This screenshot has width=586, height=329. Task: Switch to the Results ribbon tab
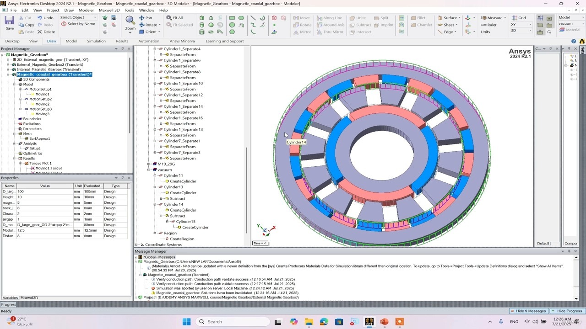coord(122,41)
